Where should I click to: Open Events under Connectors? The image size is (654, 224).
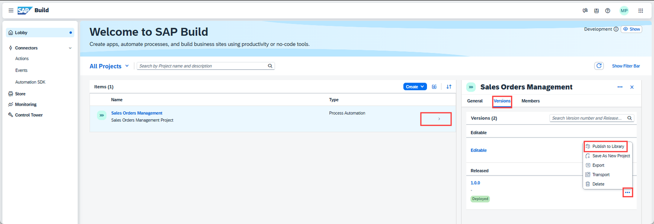[x=21, y=70]
